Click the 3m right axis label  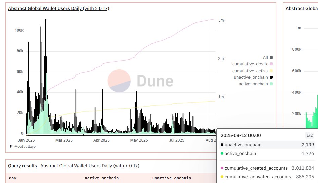coord(221,20)
